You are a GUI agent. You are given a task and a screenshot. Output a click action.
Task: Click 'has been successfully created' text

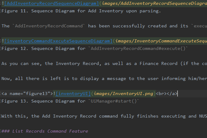[x=127, y=26]
